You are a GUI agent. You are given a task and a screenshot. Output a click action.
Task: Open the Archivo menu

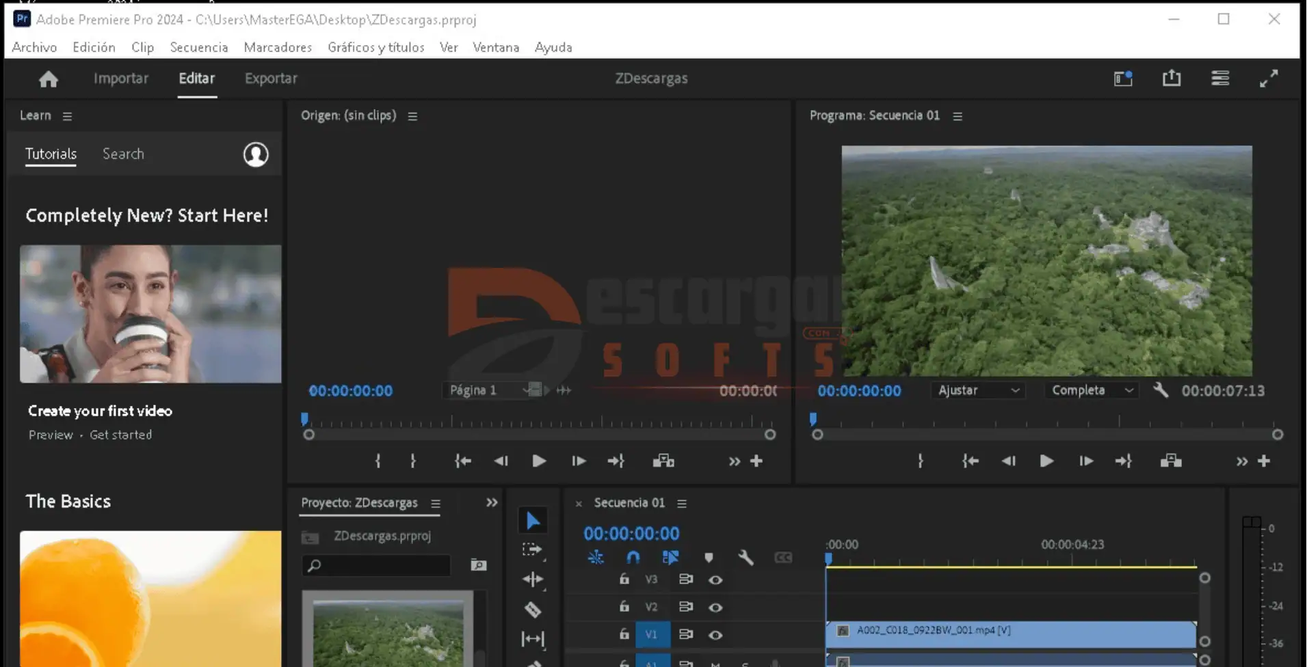pos(34,47)
